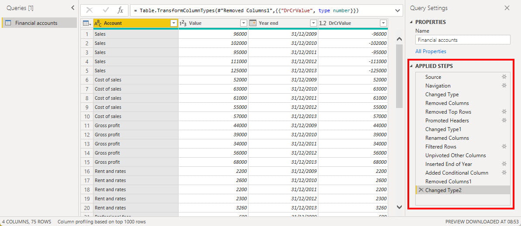521x226 pixels.
Task: Collapse the APPLIED STEPS section
Action: point(411,66)
